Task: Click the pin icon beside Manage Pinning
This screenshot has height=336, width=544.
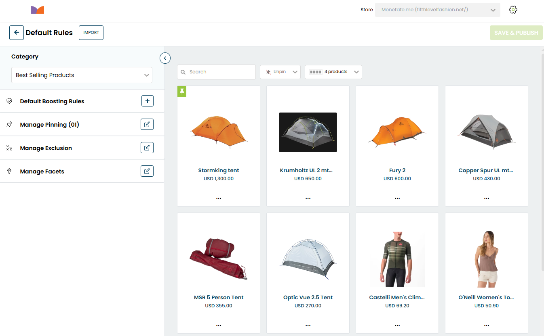Action: (9, 125)
